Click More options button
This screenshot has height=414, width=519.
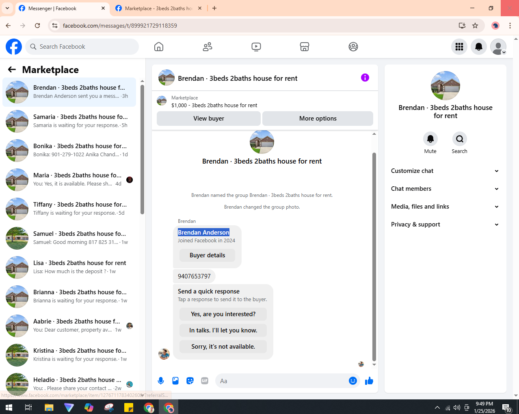[x=318, y=119]
